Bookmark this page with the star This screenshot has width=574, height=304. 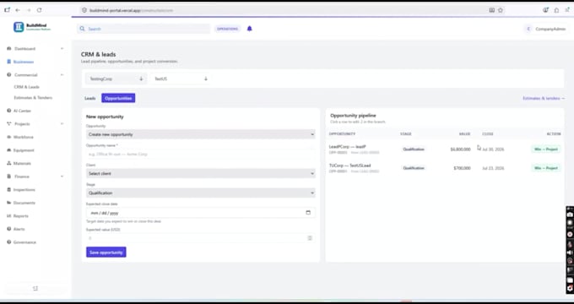click(x=501, y=10)
